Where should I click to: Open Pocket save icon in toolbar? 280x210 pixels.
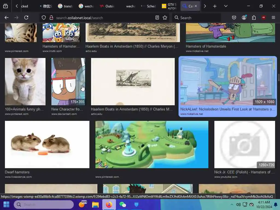pyautogui.click(x=234, y=17)
